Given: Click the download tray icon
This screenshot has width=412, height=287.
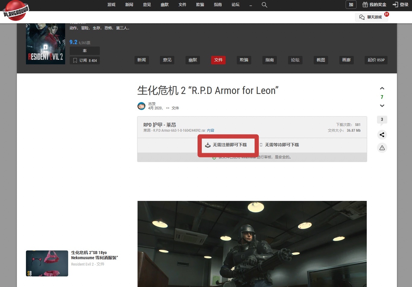Looking at the screenshot, I should pyautogui.click(x=208, y=145).
